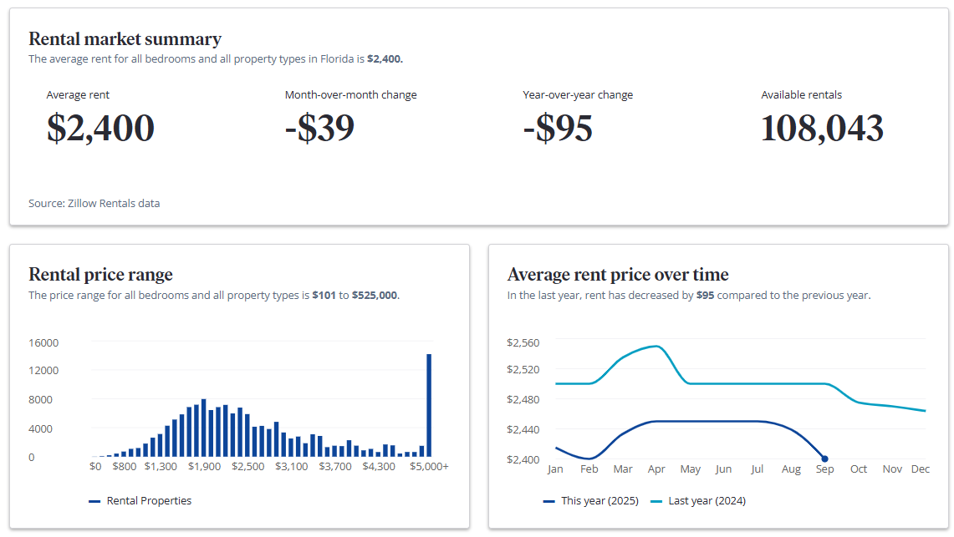Click the Dec label on the month axis
This screenshot has height=537, width=954.
pos(920,469)
